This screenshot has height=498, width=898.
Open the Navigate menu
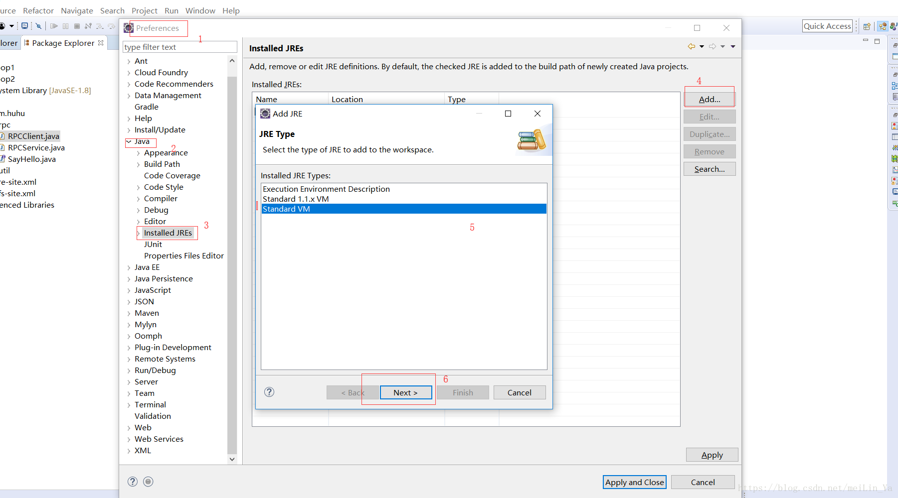[77, 10]
